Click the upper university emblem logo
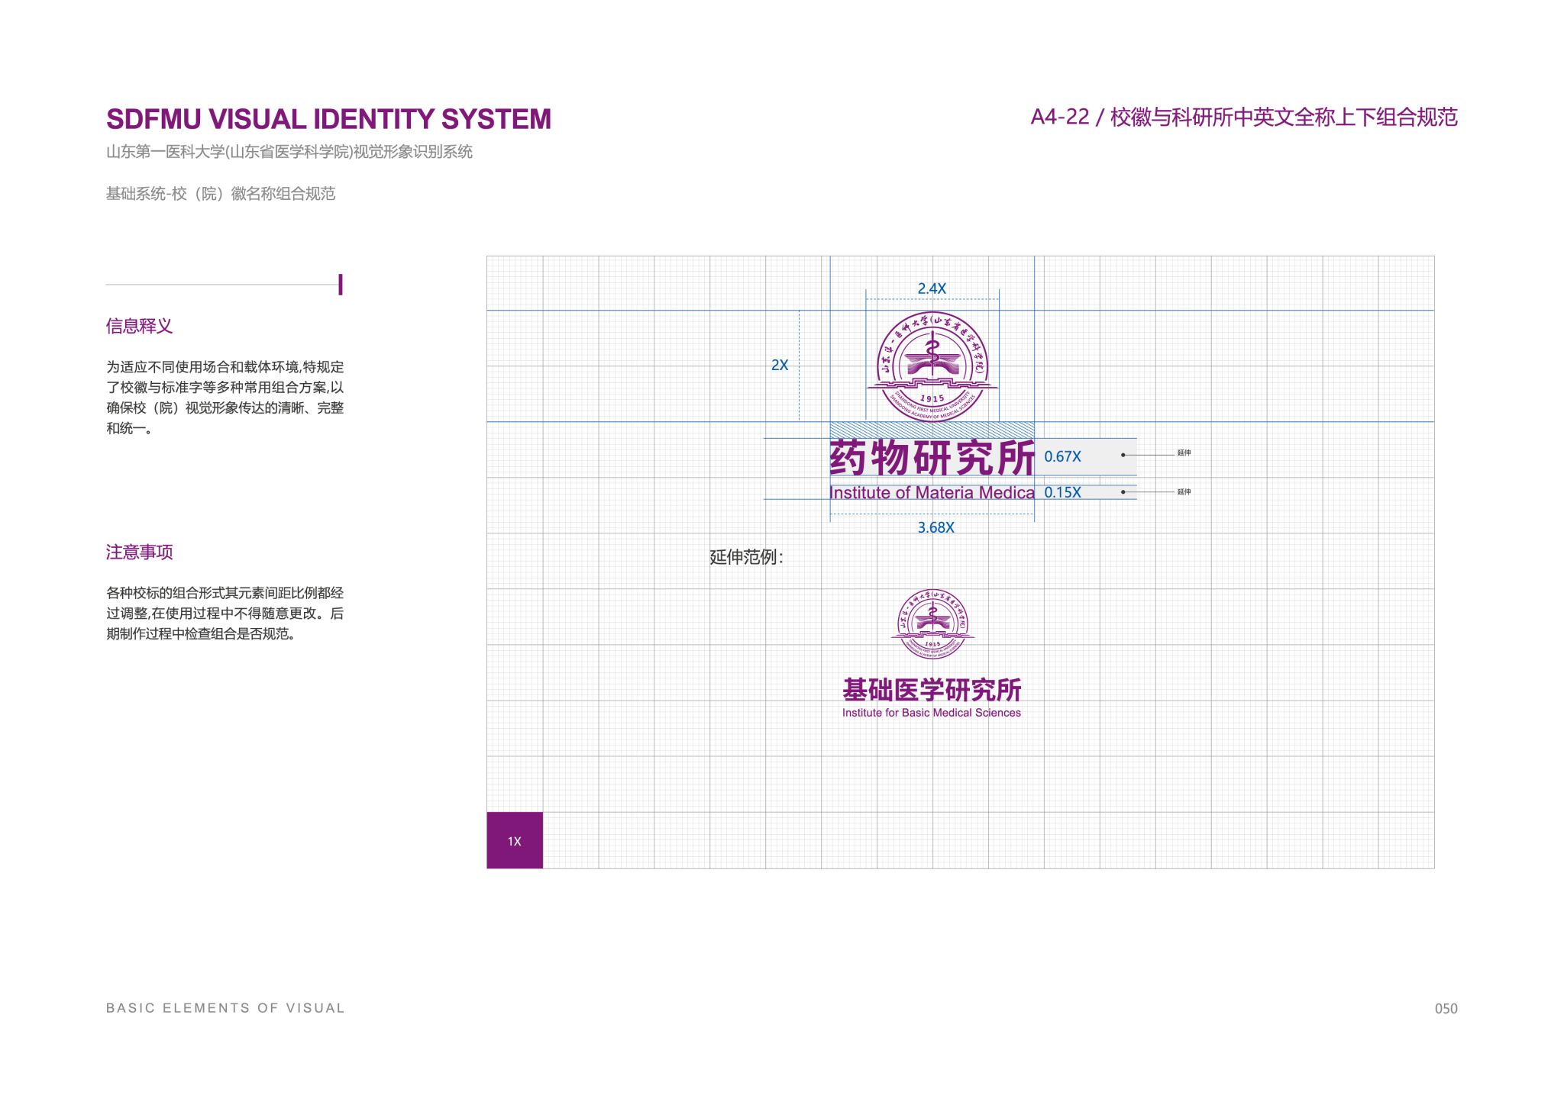The image size is (1564, 1105). click(x=932, y=366)
